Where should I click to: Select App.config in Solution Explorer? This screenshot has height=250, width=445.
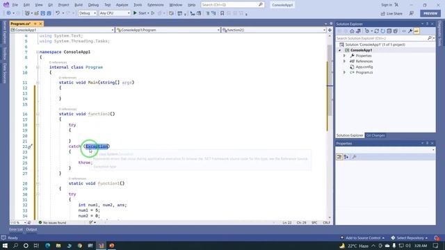click(364, 67)
